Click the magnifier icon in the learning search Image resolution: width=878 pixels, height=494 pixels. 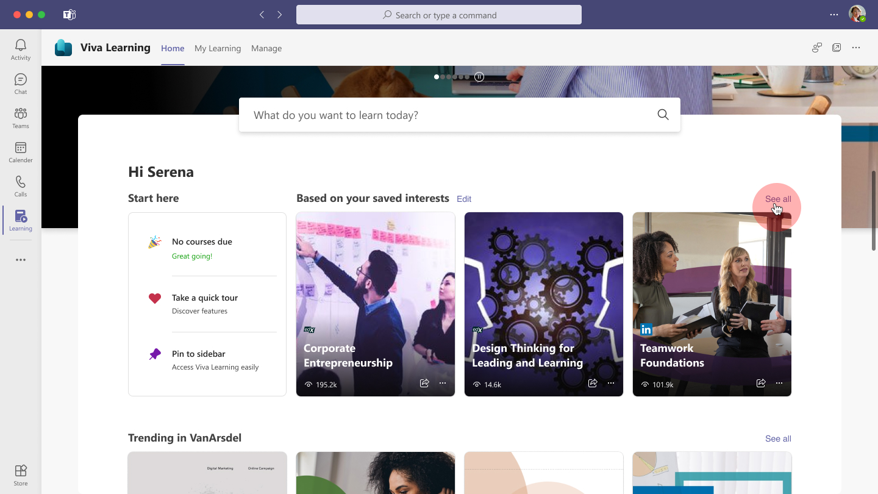click(663, 115)
